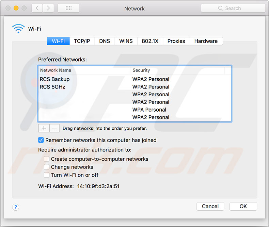Viewport: 269px width, 227px height.
Task: Open the Hardware tab
Action: (x=206, y=41)
